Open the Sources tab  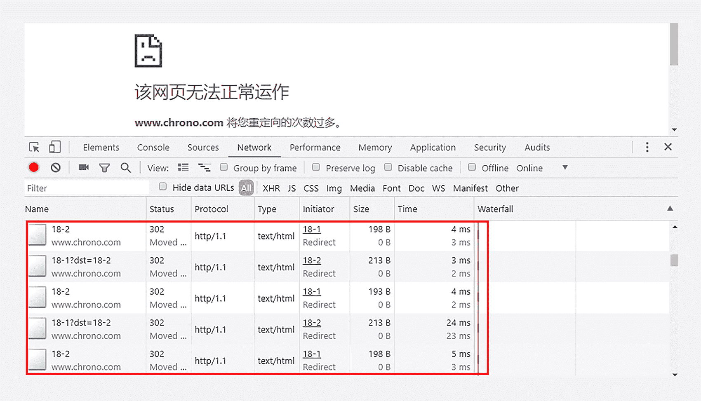(x=203, y=147)
